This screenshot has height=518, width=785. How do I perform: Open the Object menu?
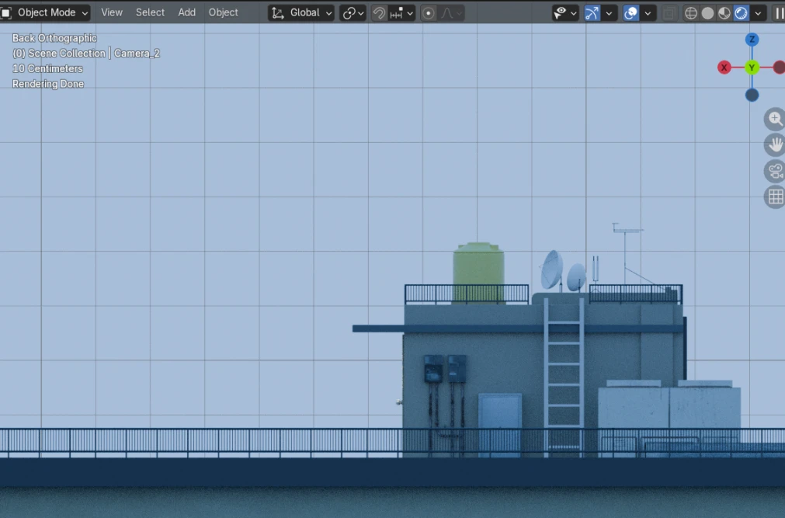[x=224, y=12]
